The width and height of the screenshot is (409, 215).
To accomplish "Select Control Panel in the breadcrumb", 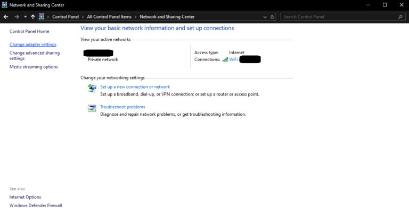I will pyautogui.click(x=66, y=17).
